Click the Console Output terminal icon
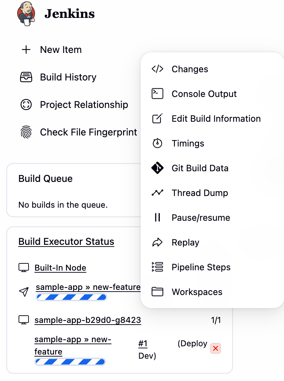 [157, 94]
